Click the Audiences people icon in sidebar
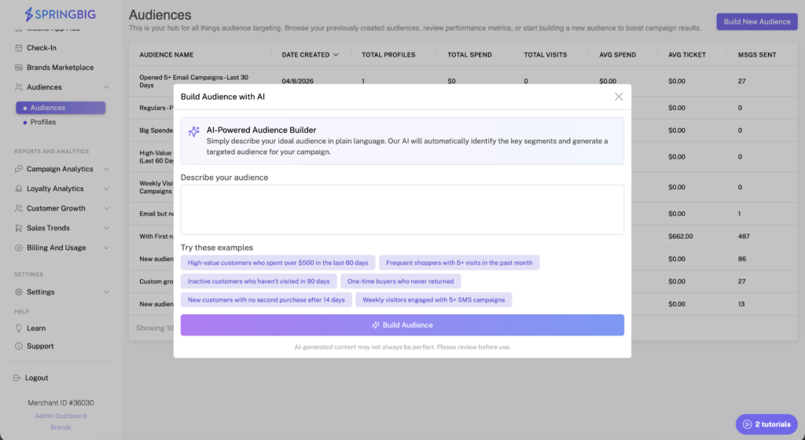The width and height of the screenshot is (805, 440). pos(19,87)
